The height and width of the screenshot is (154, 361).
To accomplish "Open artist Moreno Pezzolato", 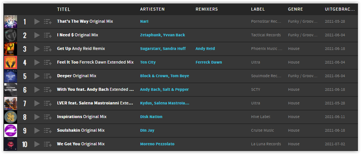I will click(x=157, y=144).
